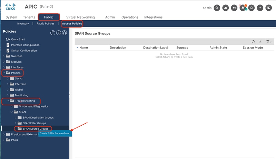
Task: Expand SPAN Destination Groups chevron
Action: (x=16, y=118)
